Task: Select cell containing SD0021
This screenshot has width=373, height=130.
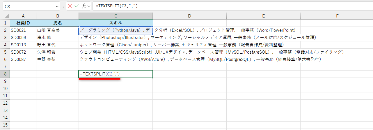Action: (23, 30)
